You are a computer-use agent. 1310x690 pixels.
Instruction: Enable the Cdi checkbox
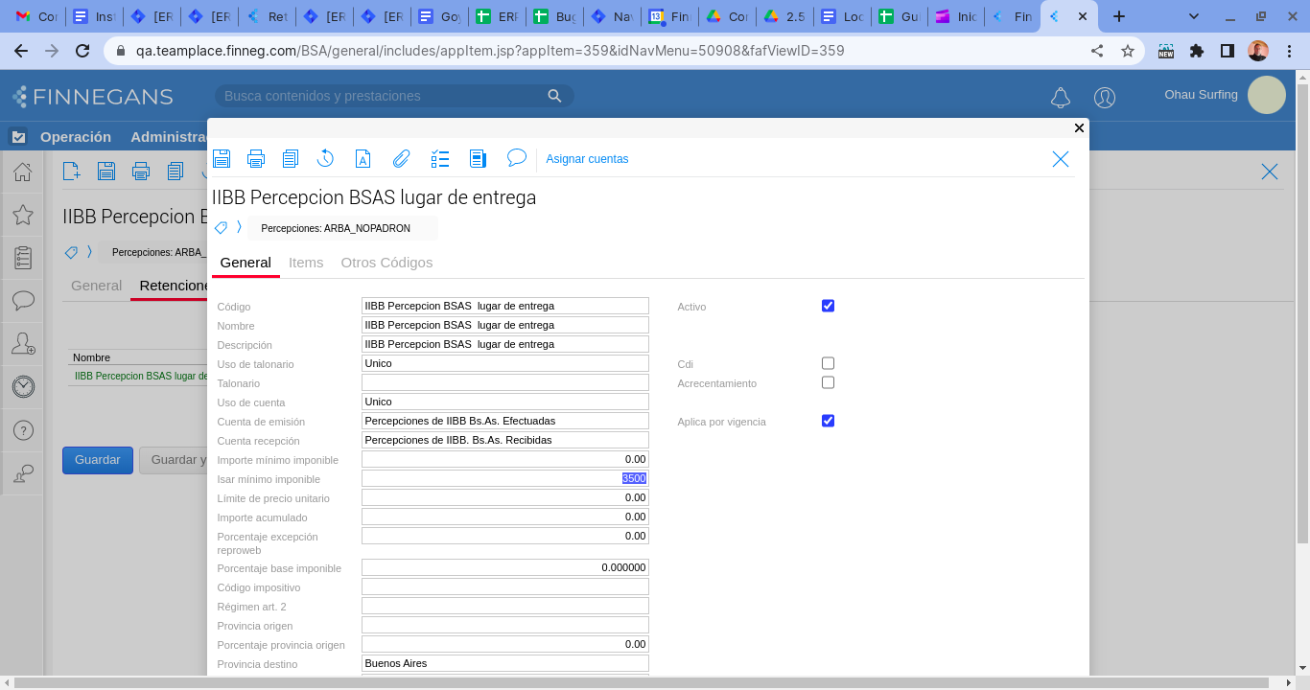pyautogui.click(x=828, y=363)
